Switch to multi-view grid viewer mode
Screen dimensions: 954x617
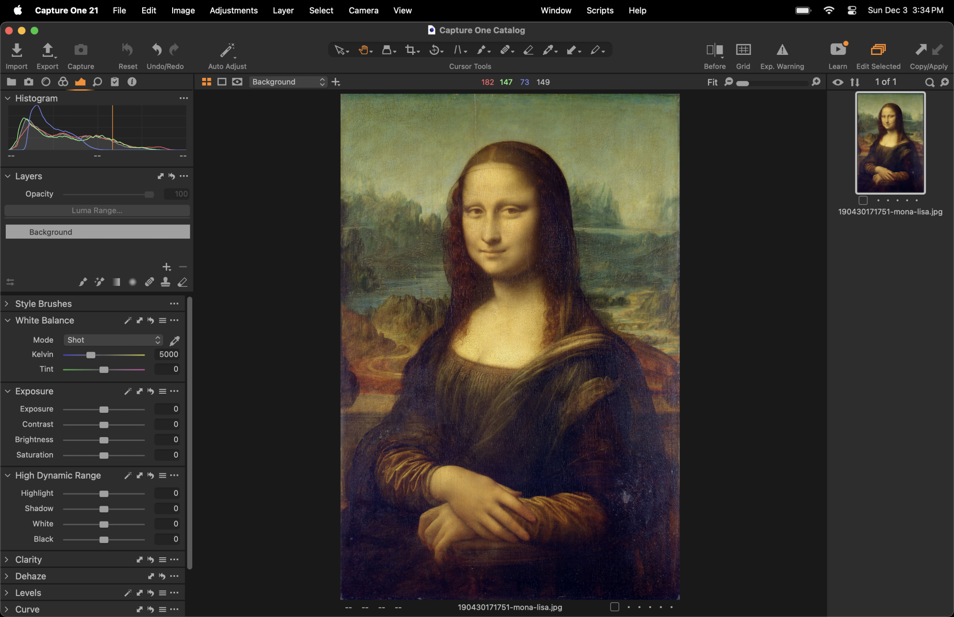pyautogui.click(x=207, y=82)
